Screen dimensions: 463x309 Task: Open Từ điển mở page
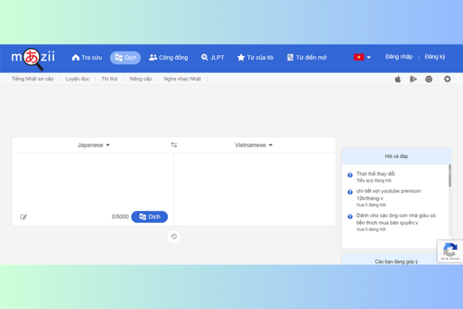click(307, 57)
